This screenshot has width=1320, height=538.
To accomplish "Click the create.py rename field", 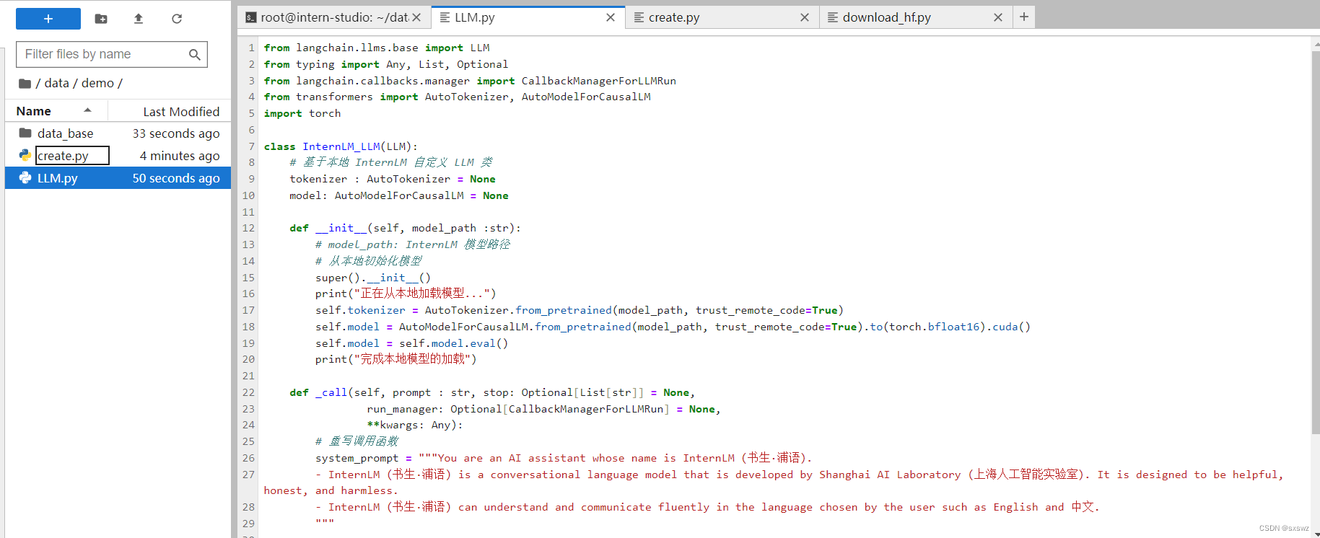I will (x=72, y=156).
